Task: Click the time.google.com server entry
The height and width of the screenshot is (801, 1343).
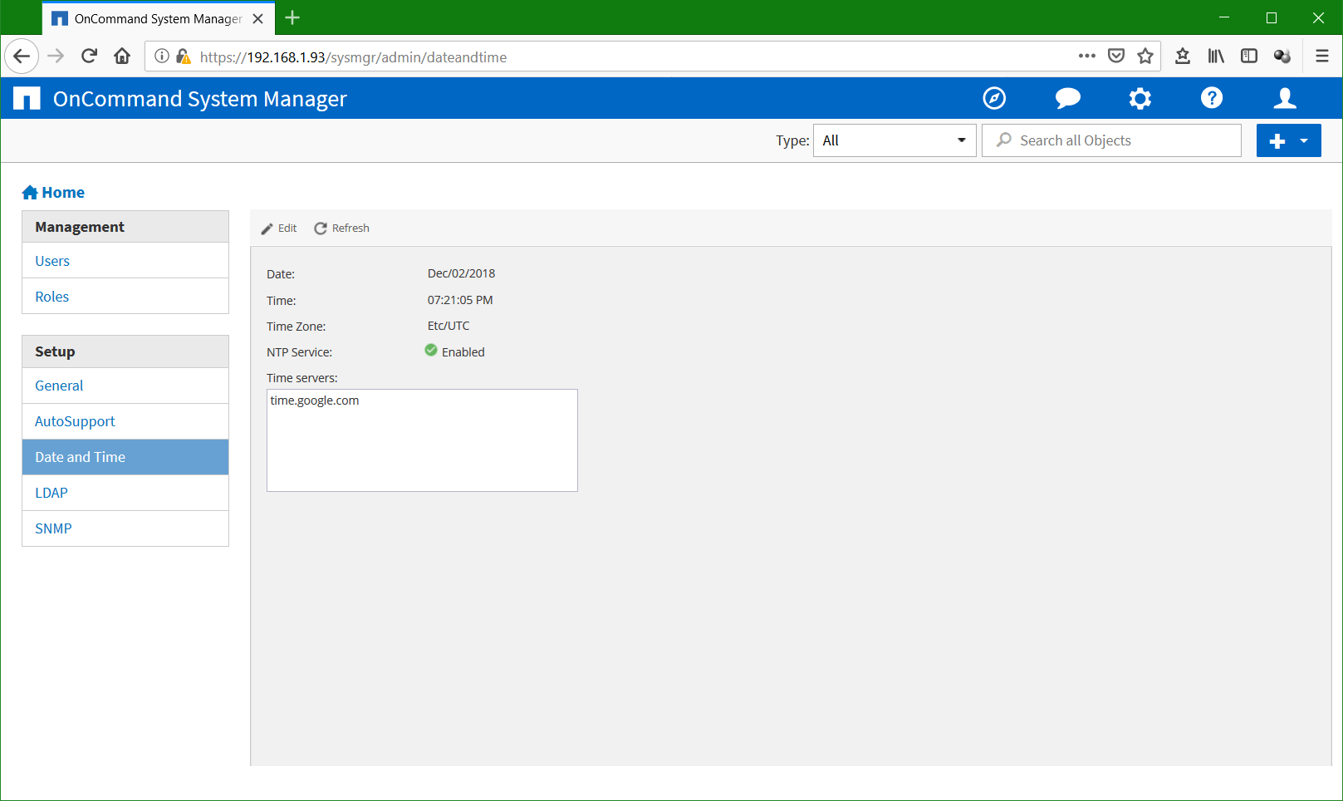Action: point(315,400)
